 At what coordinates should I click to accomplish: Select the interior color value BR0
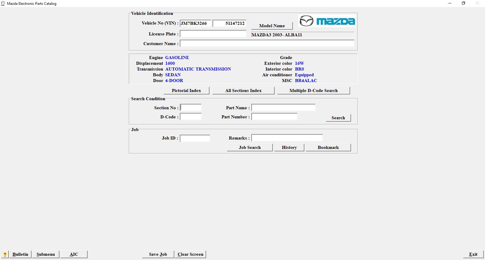(x=299, y=69)
